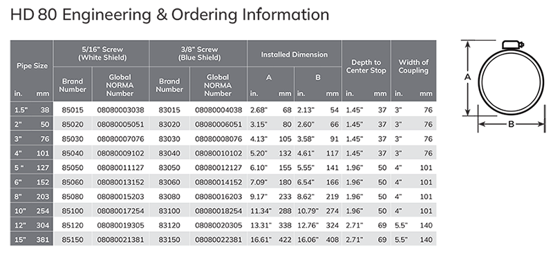The height and width of the screenshot is (256, 553).
Task: Click NORMA number 08080009102
Action: [120, 153]
